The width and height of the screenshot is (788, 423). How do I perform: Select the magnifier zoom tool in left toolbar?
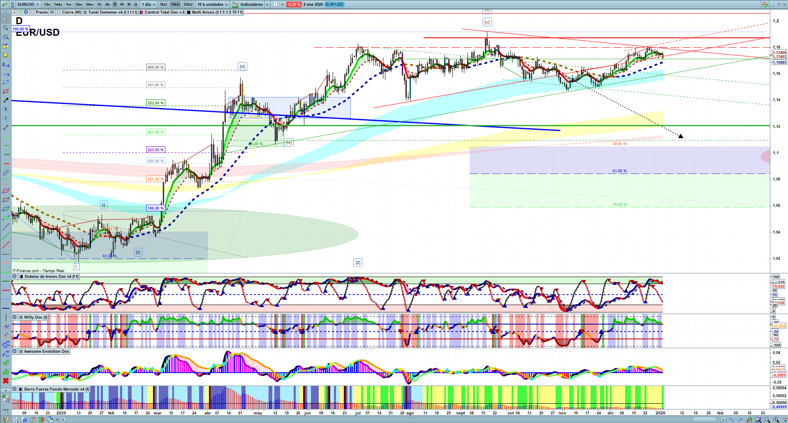[x=6, y=28]
